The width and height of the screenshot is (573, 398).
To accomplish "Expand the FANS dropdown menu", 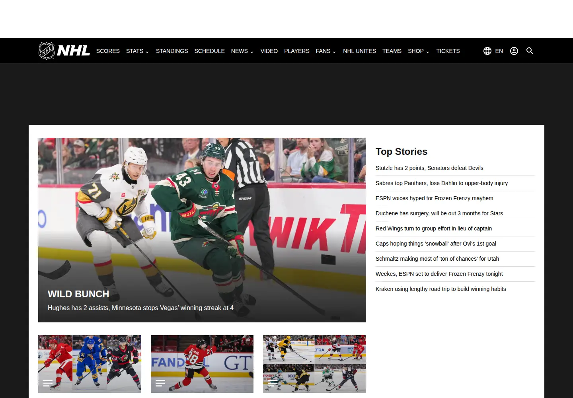I will pyautogui.click(x=325, y=51).
